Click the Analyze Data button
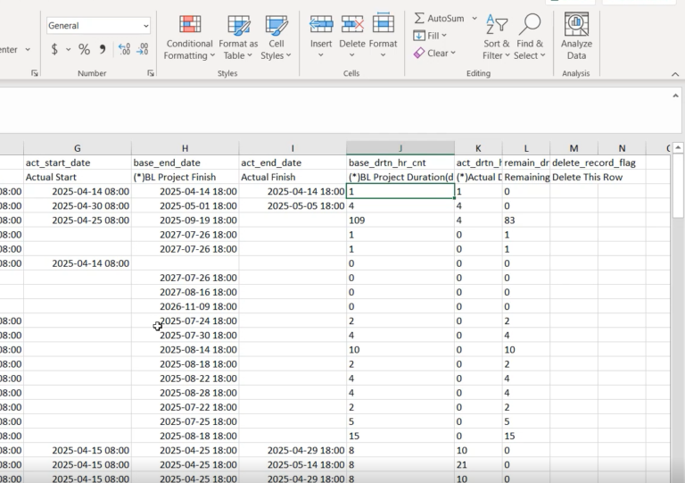The width and height of the screenshot is (685, 483). [576, 37]
